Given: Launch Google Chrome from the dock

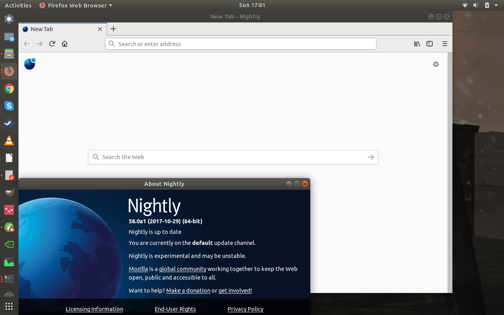Looking at the screenshot, I should 9,89.
